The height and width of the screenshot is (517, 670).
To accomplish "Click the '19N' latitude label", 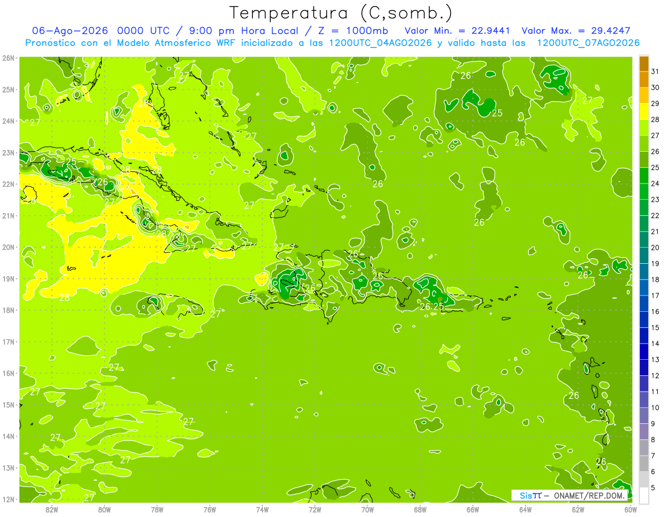I will [8, 278].
